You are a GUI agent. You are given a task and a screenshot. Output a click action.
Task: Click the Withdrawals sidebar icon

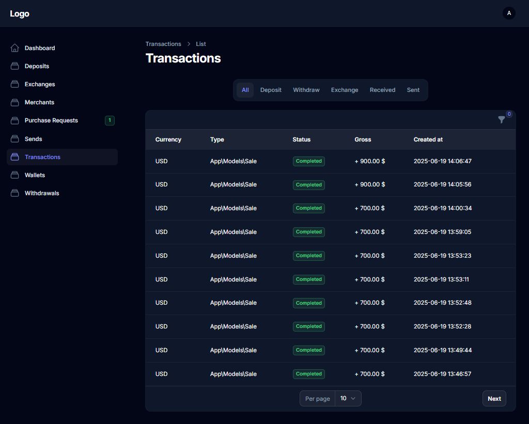click(15, 193)
